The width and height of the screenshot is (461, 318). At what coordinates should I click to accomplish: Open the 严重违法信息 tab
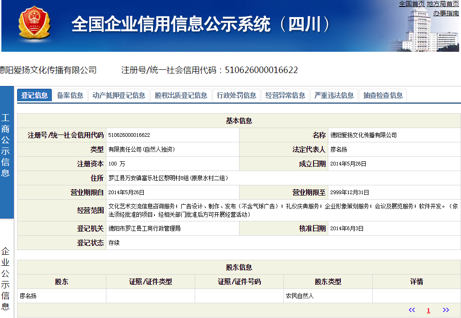pyautogui.click(x=334, y=95)
